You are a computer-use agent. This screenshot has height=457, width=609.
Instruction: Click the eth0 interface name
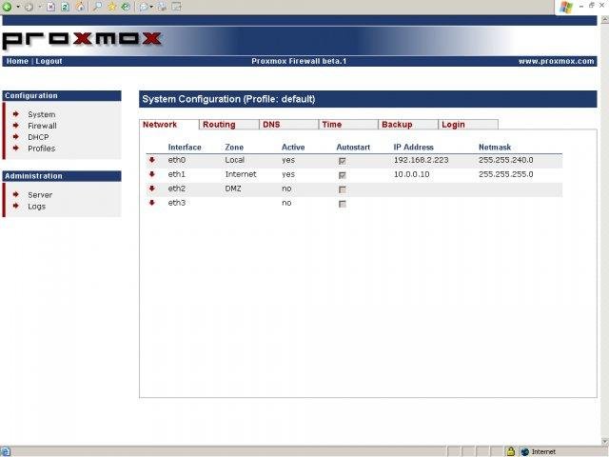(177, 160)
